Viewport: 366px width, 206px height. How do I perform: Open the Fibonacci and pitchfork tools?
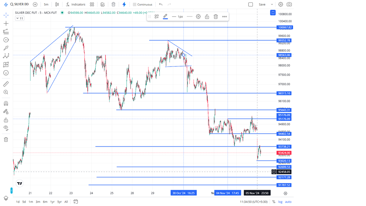pyautogui.click(x=6, y=31)
